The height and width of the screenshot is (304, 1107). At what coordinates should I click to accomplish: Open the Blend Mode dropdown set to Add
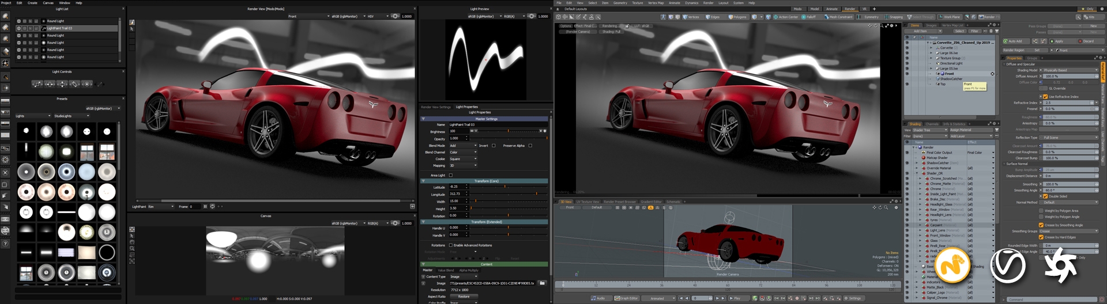pyautogui.click(x=463, y=146)
